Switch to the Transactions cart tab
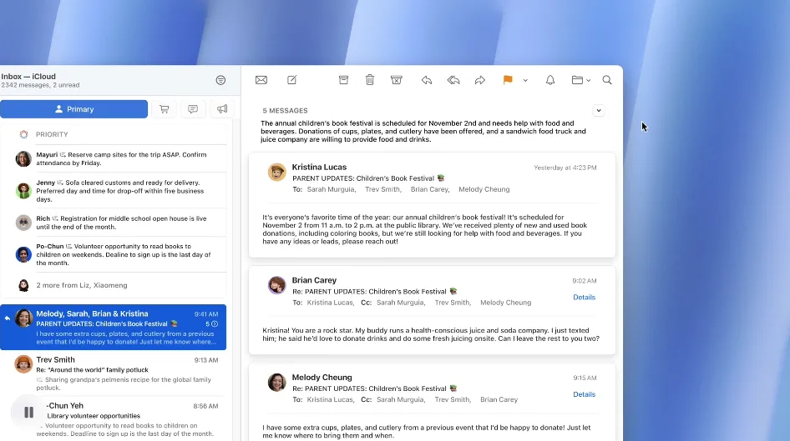Viewport: 790px width, 441px height. point(164,109)
